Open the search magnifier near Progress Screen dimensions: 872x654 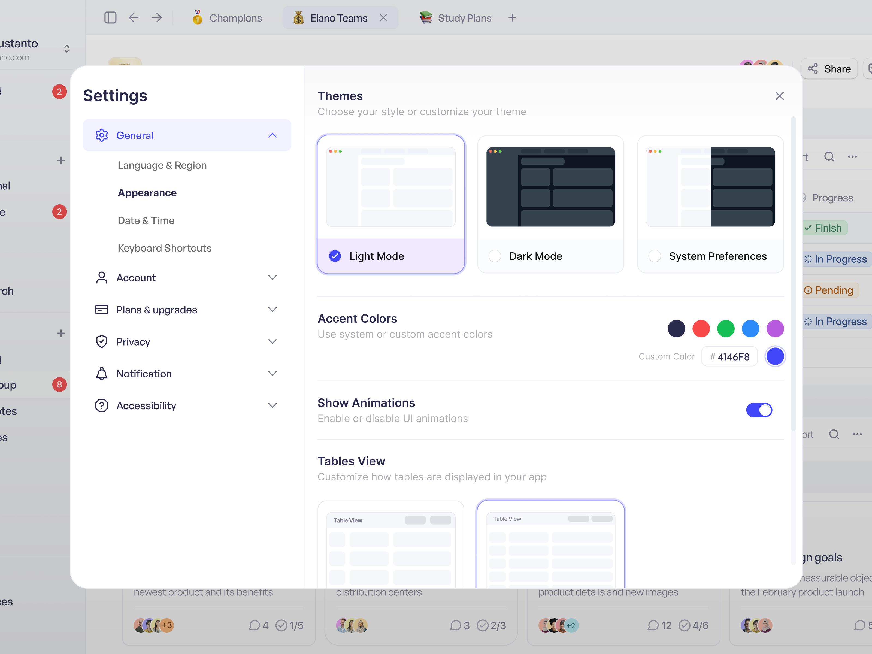[829, 156]
